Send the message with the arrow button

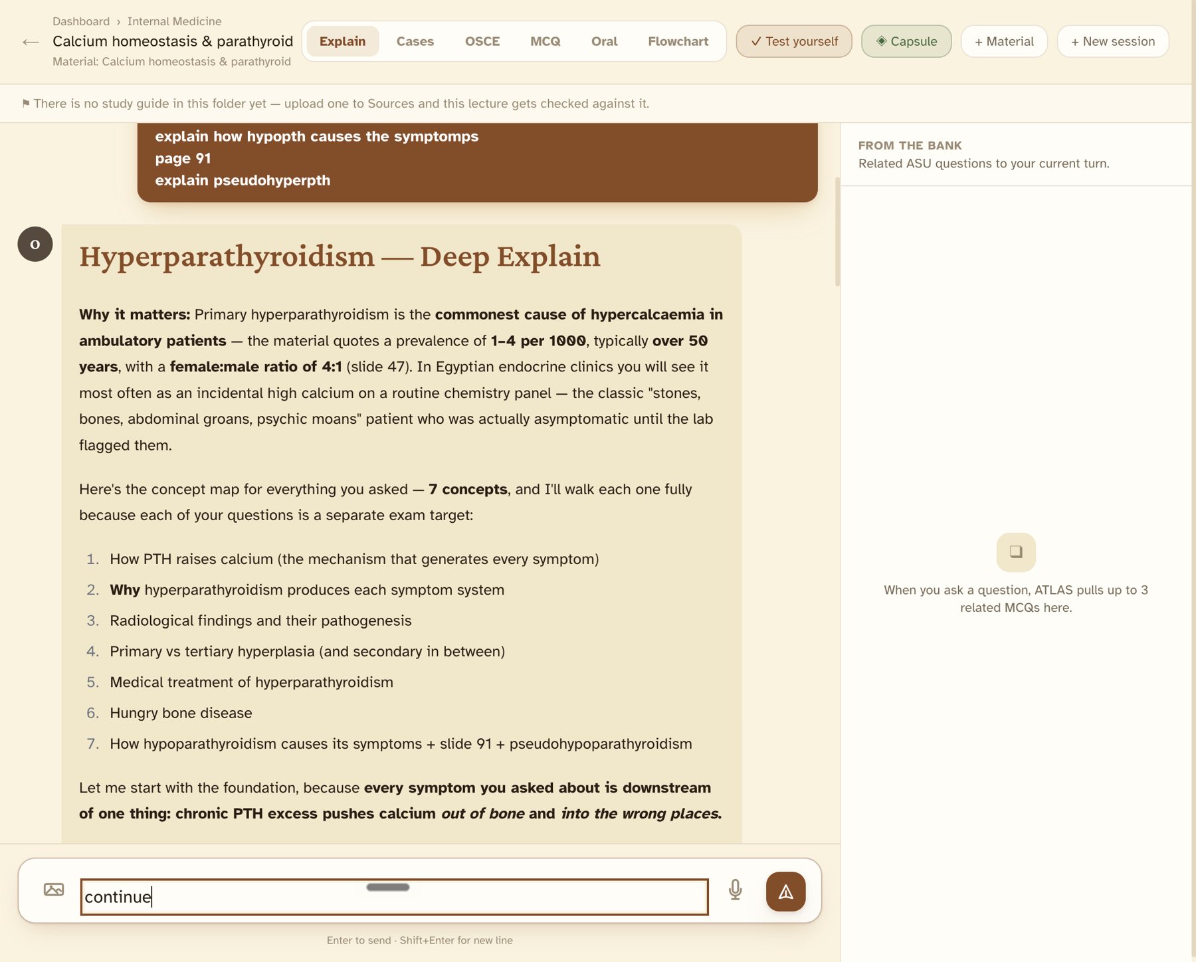point(785,891)
